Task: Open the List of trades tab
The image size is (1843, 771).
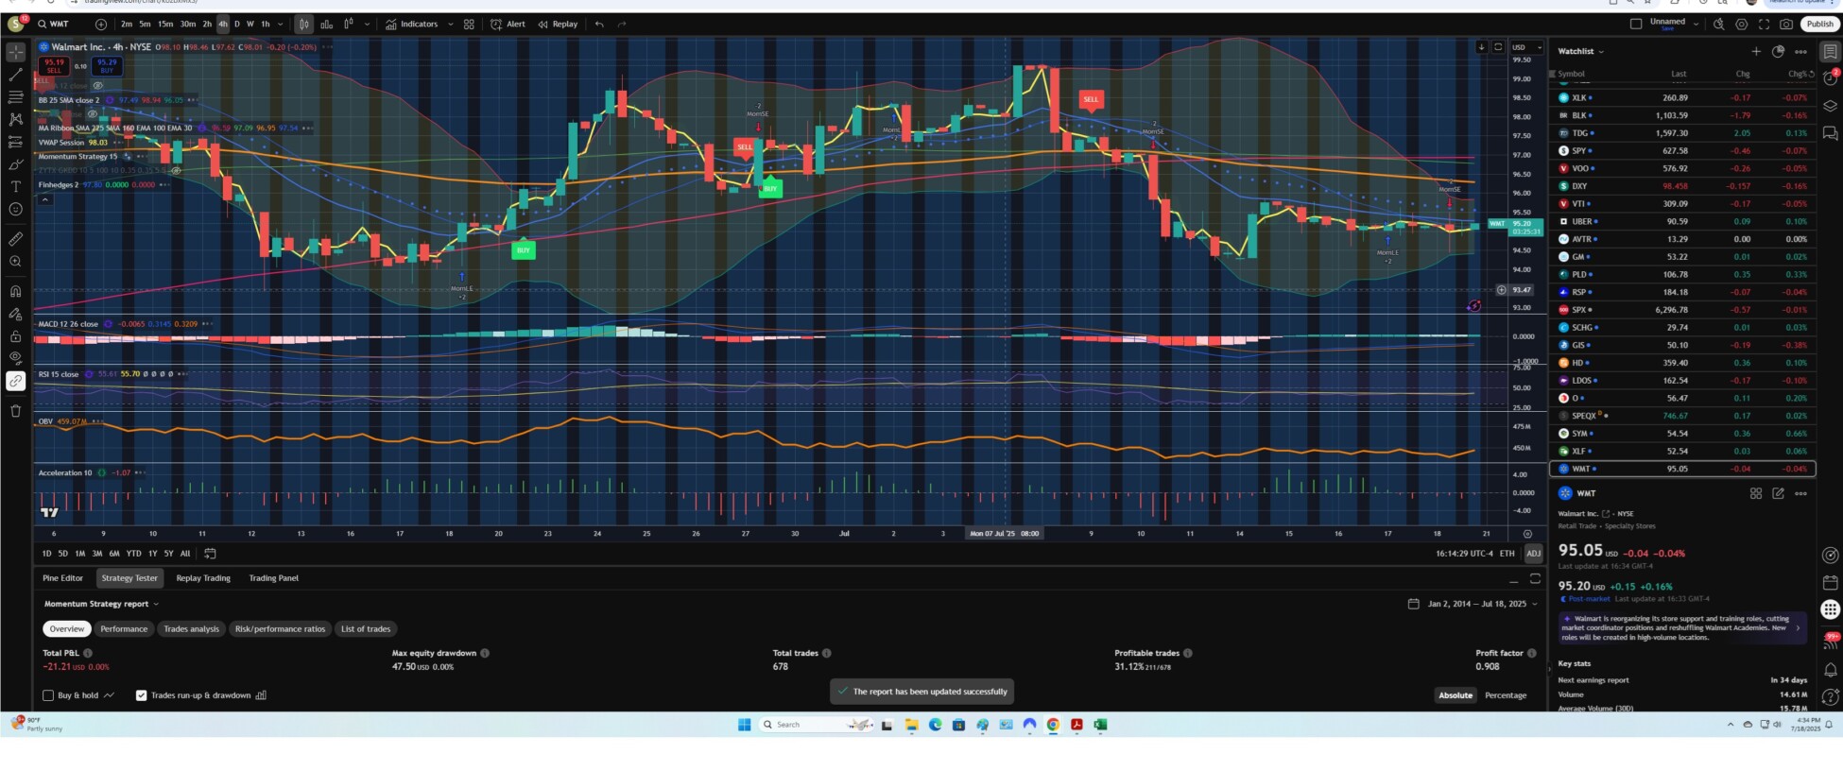Action: pyautogui.click(x=366, y=629)
